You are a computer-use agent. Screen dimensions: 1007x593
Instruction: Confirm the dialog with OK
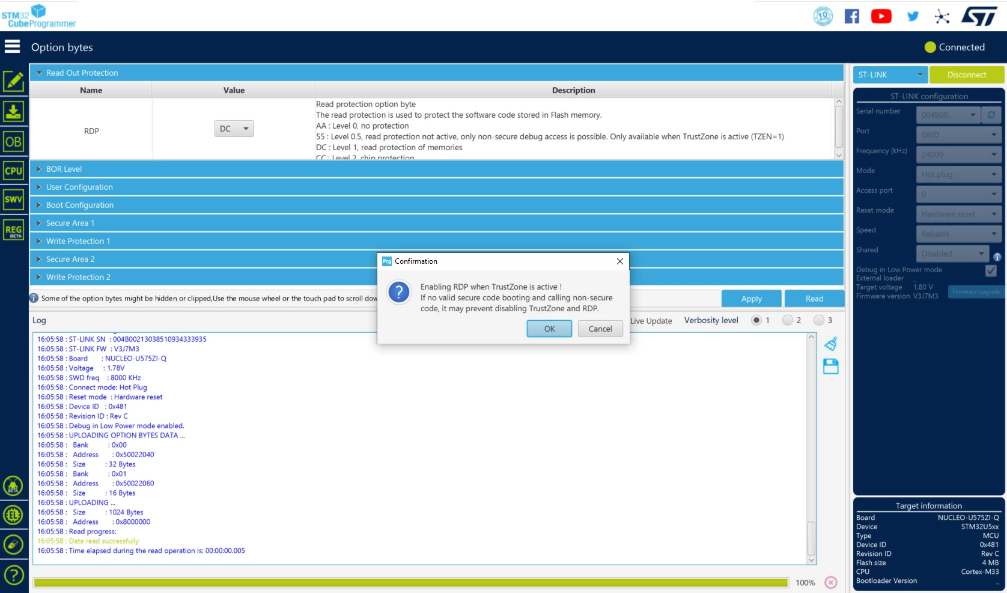(549, 329)
